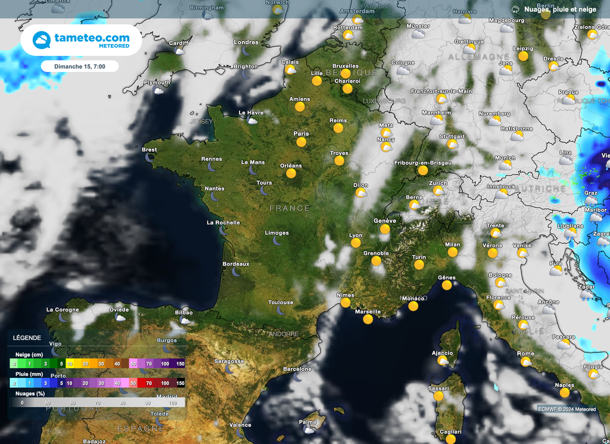This screenshot has width=610, height=444.
Task: Click the LÉGENDE panel header
Action: (x=27, y=337)
